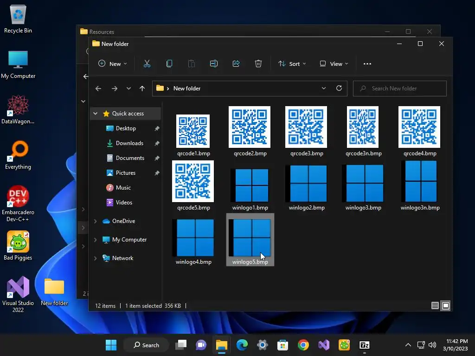Open Pictures in Quick access
475x356 pixels.
tap(125, 173)
